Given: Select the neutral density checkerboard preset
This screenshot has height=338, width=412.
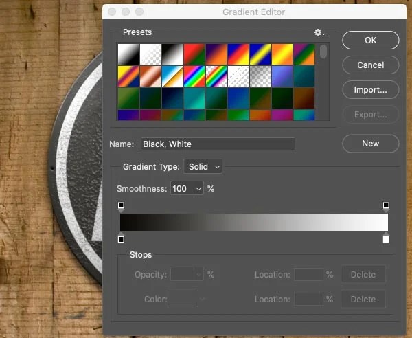Looking at the screenshot, I should [260, 76].
